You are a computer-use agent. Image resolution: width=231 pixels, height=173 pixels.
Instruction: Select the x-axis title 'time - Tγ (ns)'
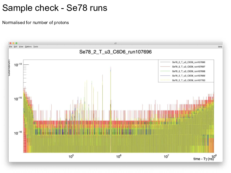coord(203,159)
